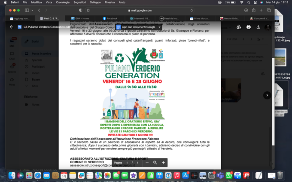292x182 pixels.
Task: Open Finder from the Dock
Action: [12, 175]
